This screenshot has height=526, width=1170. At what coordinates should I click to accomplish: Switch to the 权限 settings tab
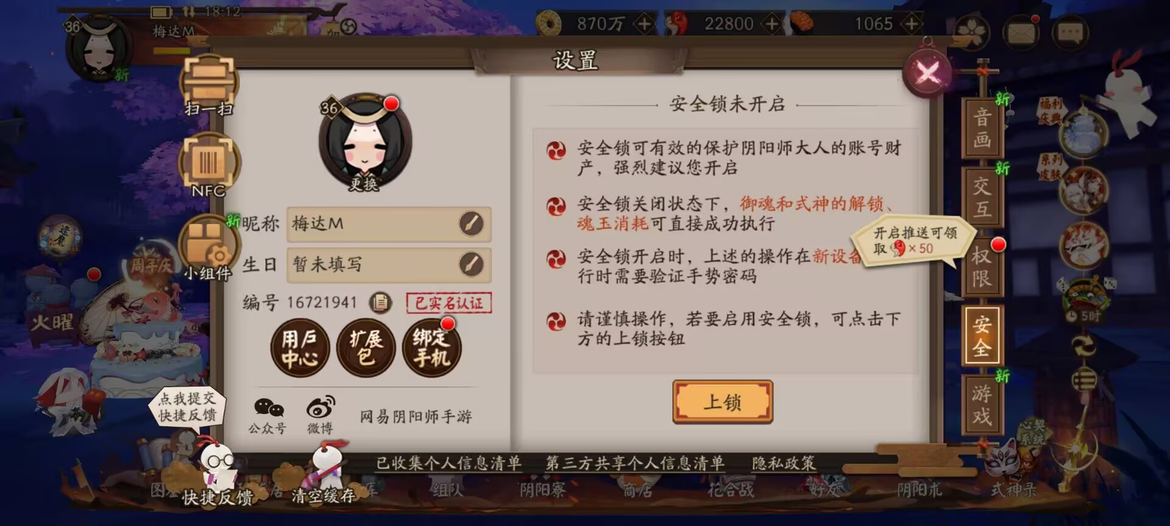coord(981,267)
